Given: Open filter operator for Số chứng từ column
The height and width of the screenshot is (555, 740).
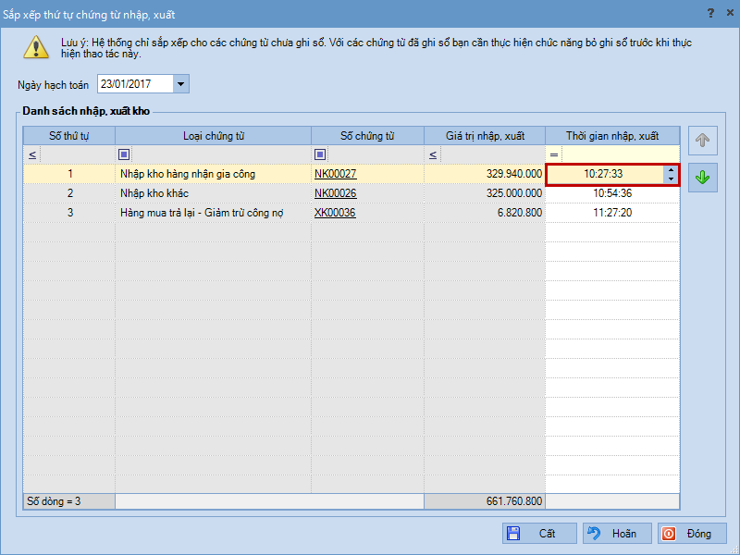Looking at the screenshot, I should (320, 154).
